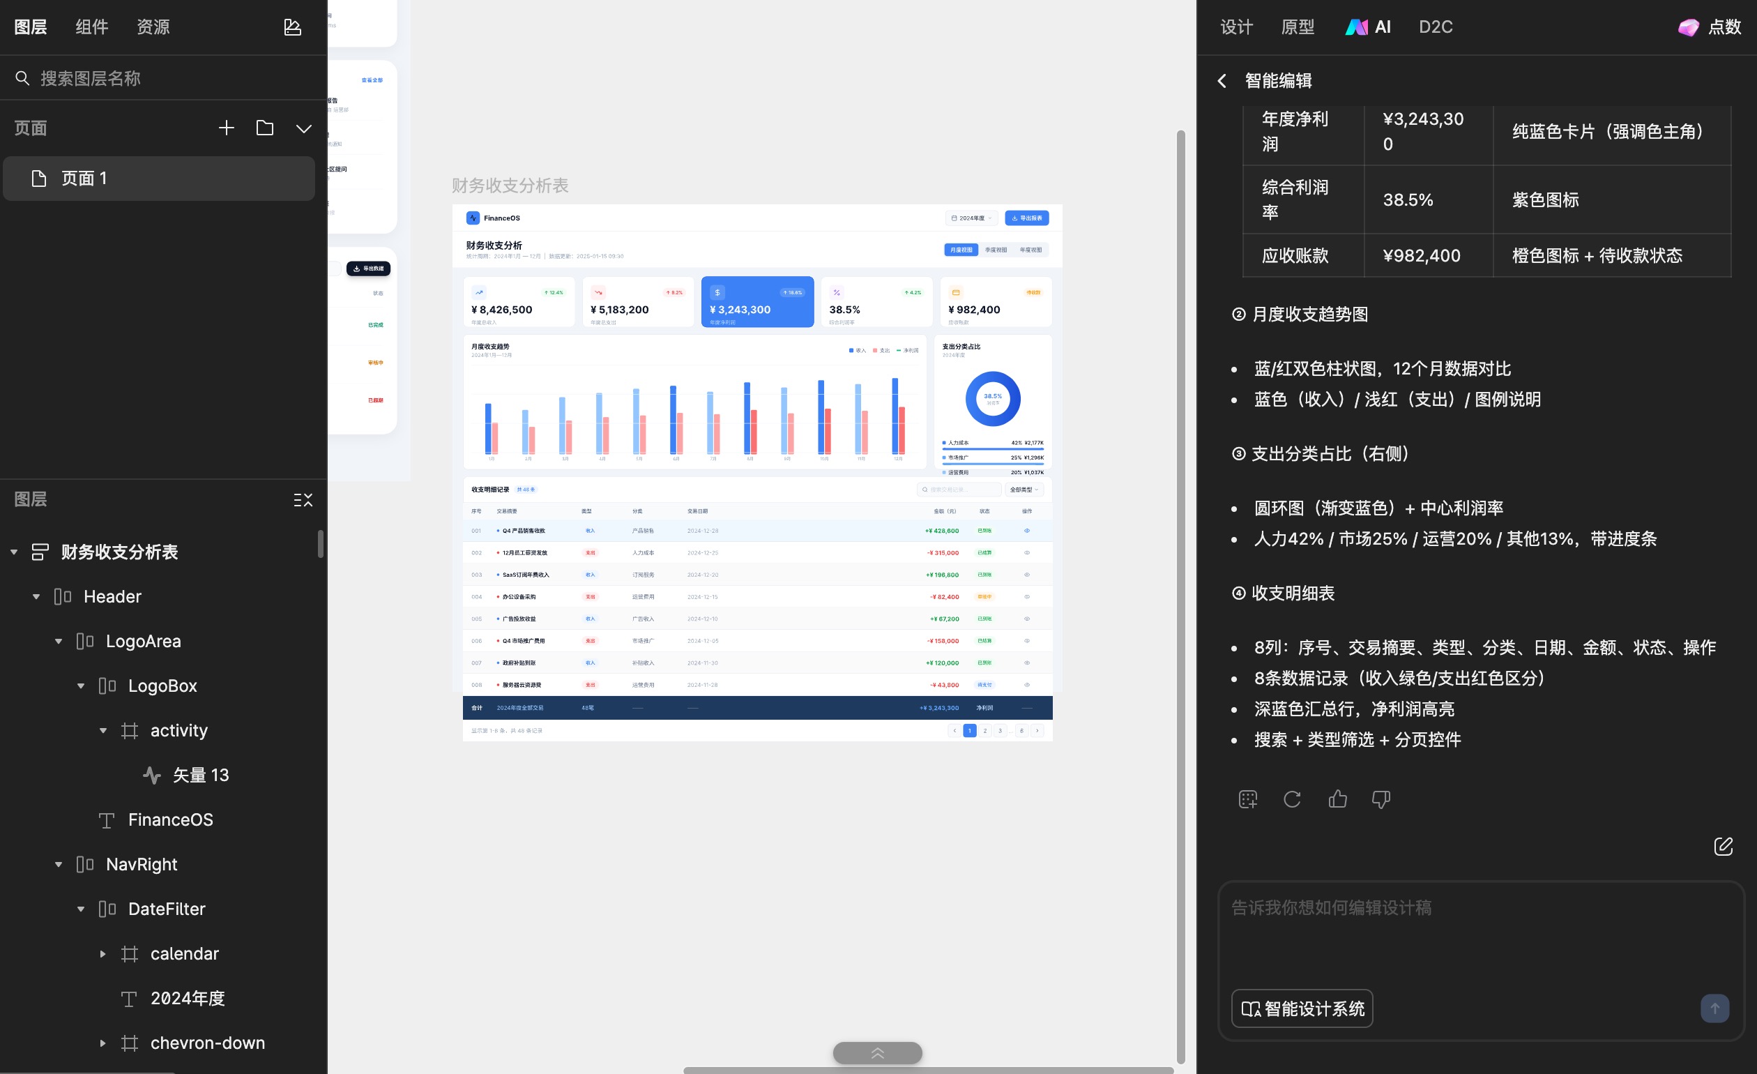Toggle visibility eye on transaction row 001

(x=1027, y=531)
